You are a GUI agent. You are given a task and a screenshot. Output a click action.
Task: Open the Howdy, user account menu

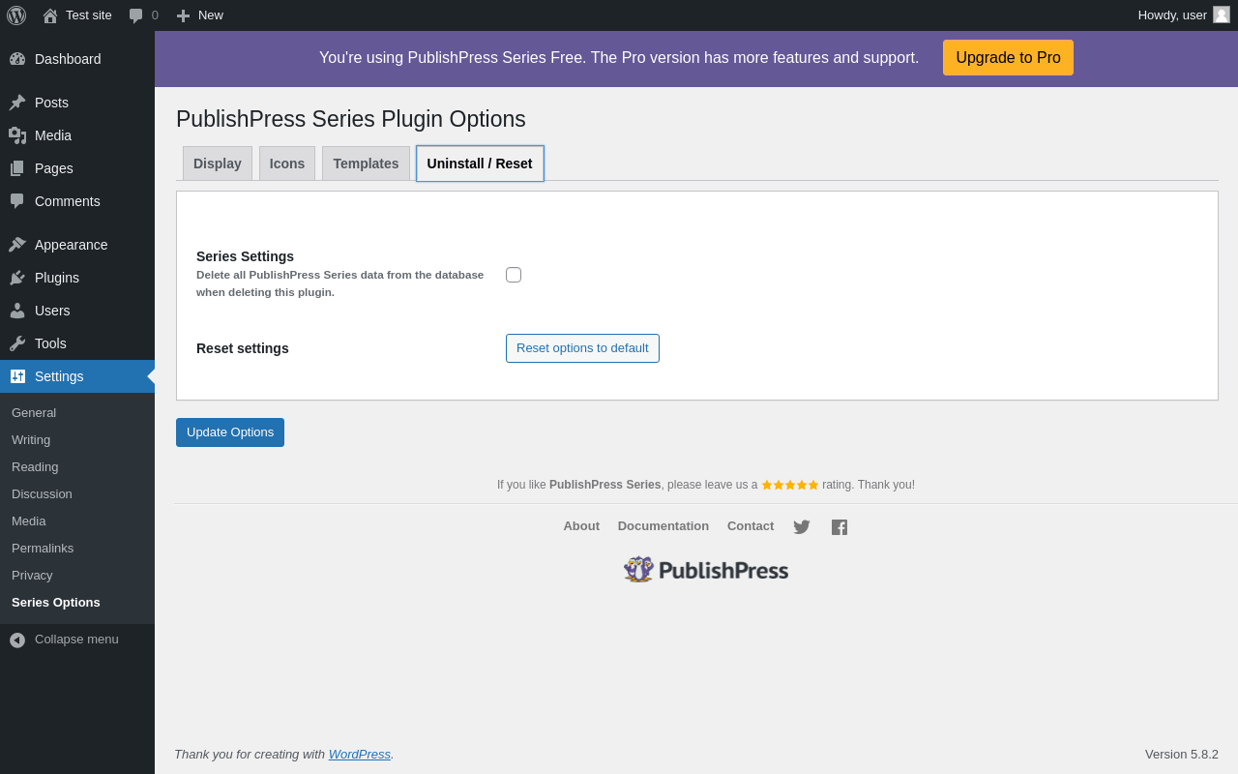(1184, 15)
